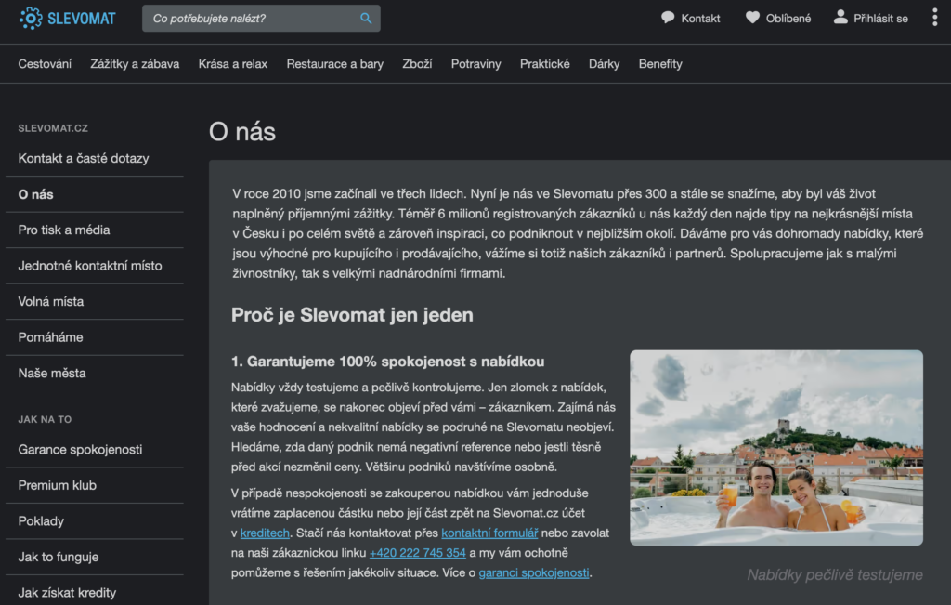Click the Oblíbené heart icon
This screenshot has height=605, width=951.
[752, 18]
